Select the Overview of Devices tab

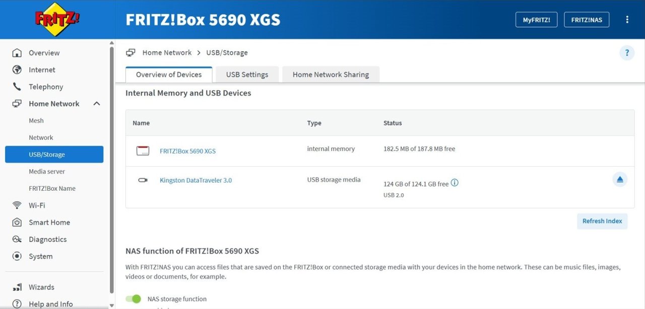(x=169, y=74)
